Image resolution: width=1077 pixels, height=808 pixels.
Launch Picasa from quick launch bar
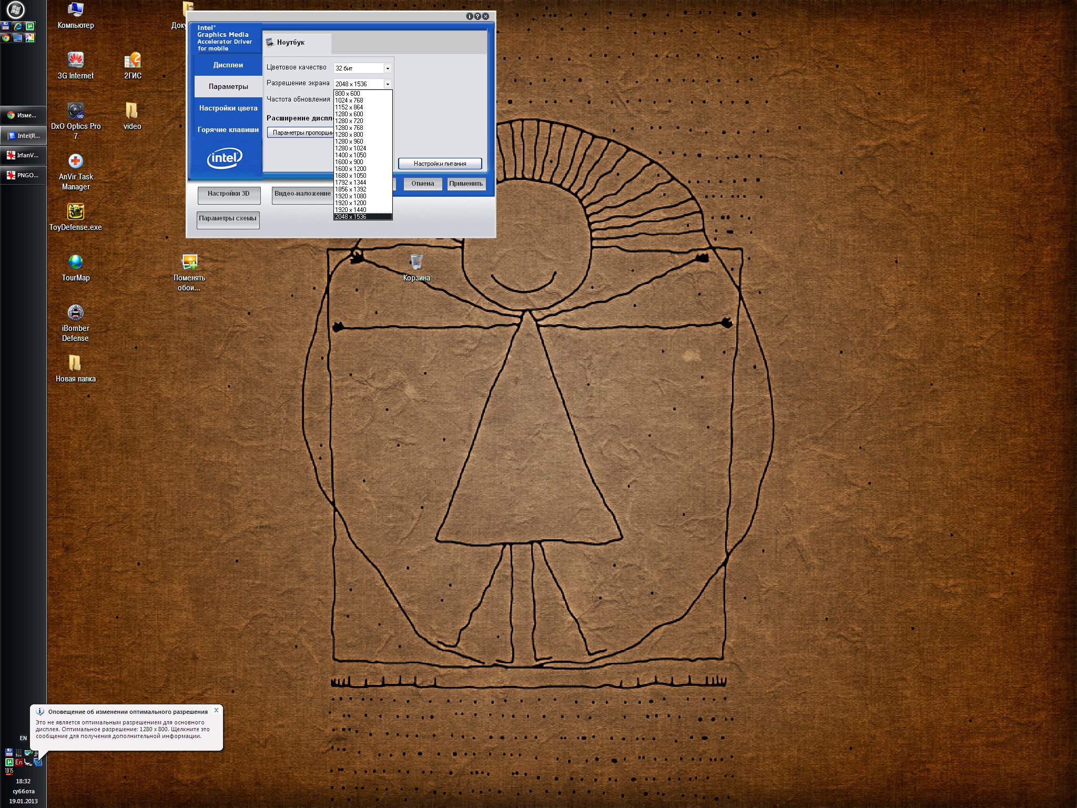click(x=30, y=38)
